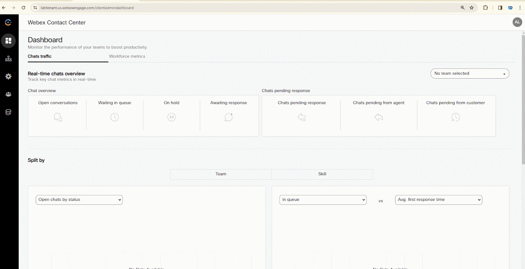Open the browser extensions puzzle icon

click(485, 8)
